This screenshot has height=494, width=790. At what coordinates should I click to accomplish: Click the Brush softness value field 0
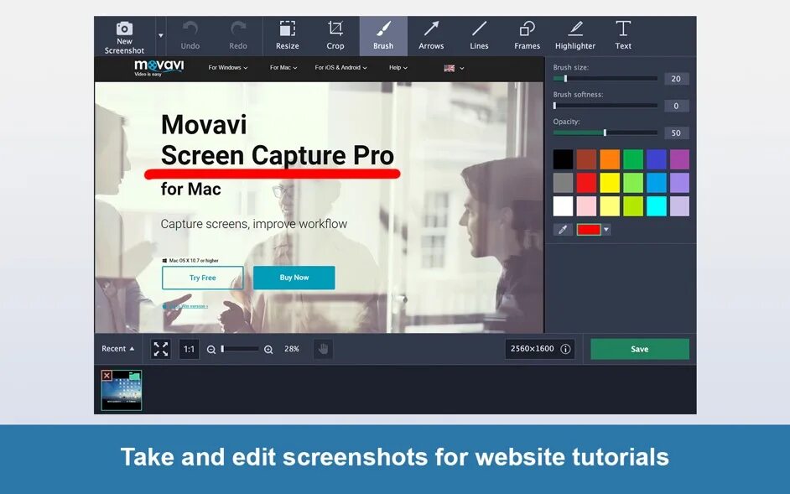point(676,106)
